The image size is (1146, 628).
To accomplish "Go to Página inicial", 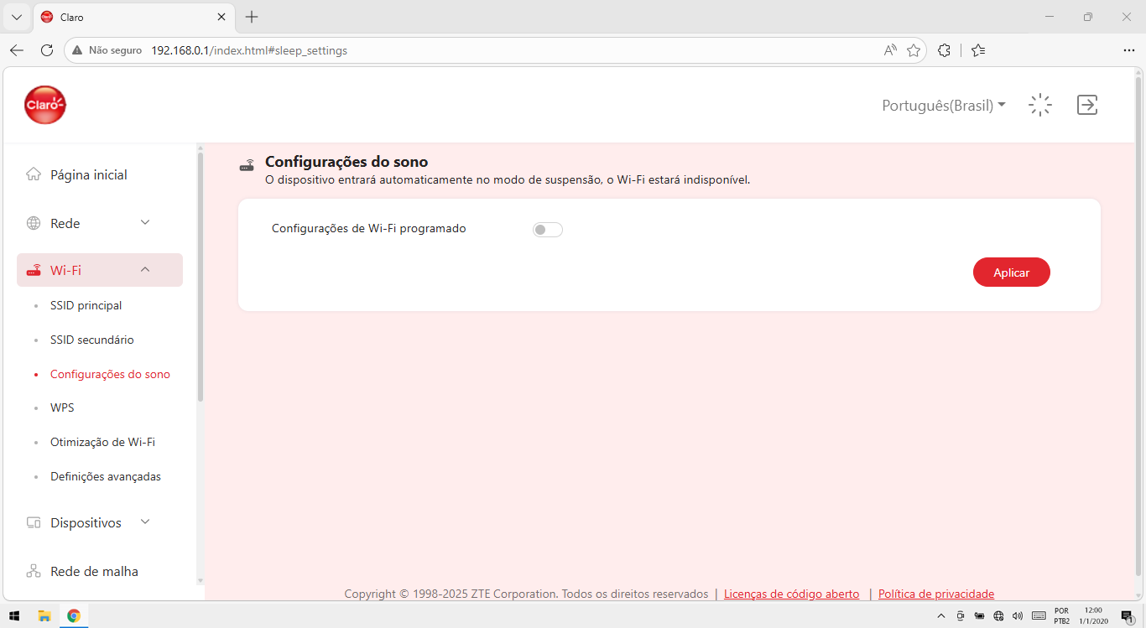I will 88,174.
